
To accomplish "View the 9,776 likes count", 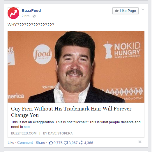I will tap(58, 143).
